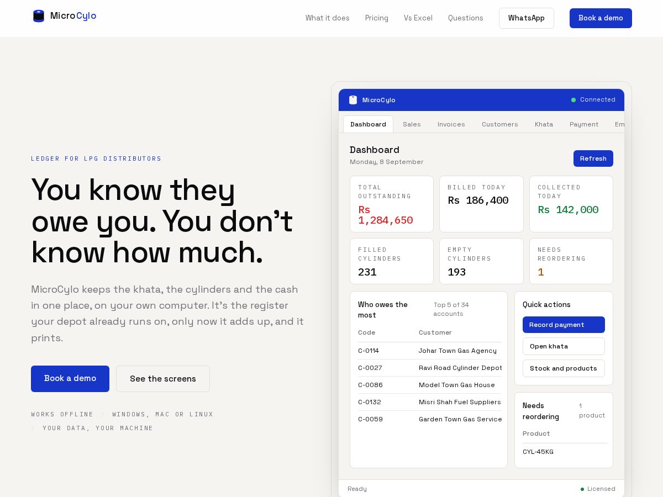Open the Questions nav link
Screen dimensions: 663x497
click(x=466, y=18)
